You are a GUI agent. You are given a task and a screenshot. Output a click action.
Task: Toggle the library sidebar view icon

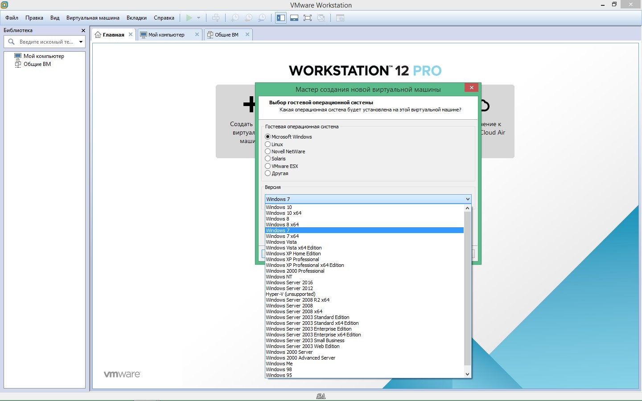pos(281,18)
